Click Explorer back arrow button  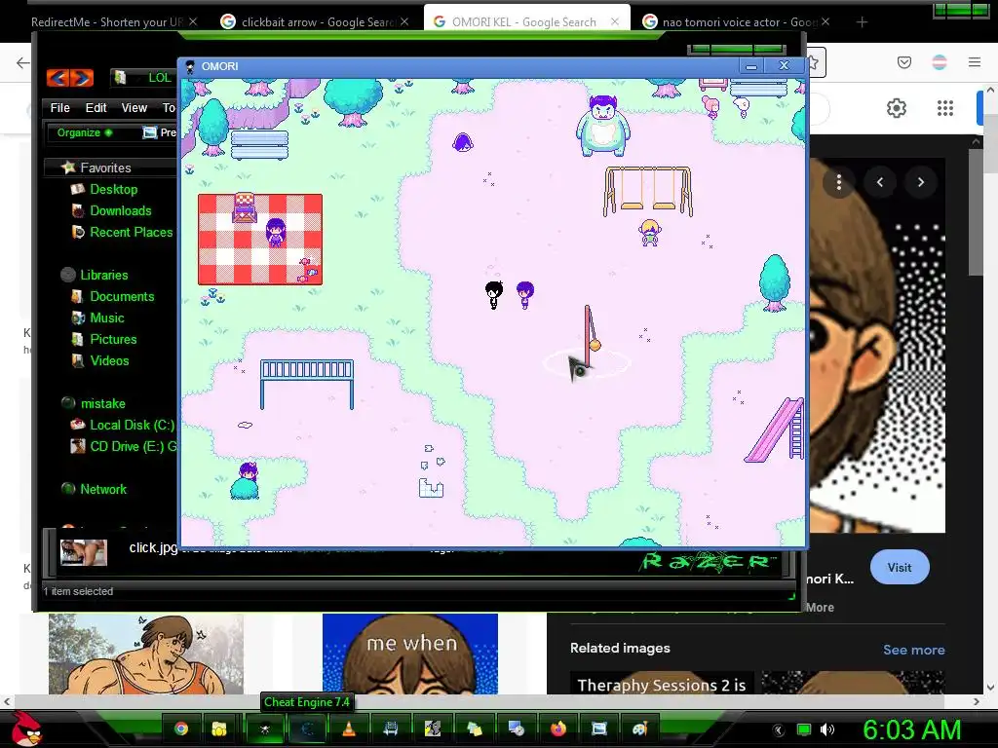[x=58, y=78]
